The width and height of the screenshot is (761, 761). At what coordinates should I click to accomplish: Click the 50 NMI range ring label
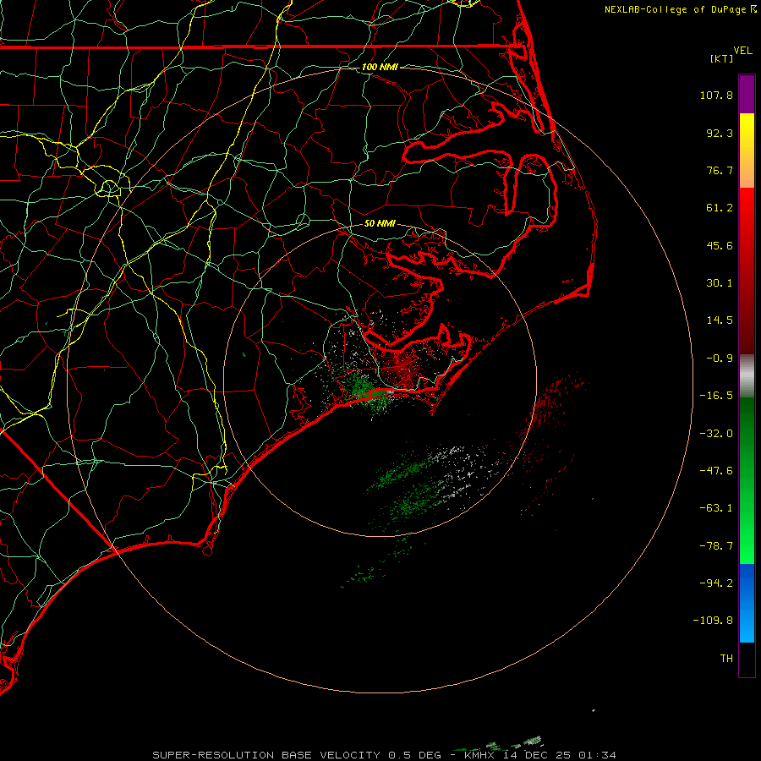tap(380, 223)
